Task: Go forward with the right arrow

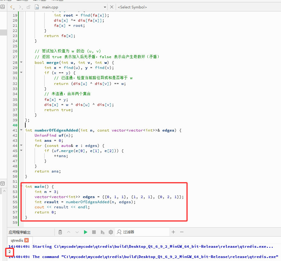Action: (x=20, y=7)
